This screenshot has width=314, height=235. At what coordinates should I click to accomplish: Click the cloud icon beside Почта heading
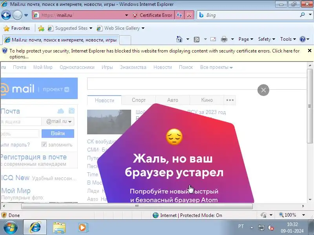[x=60, y=111]
